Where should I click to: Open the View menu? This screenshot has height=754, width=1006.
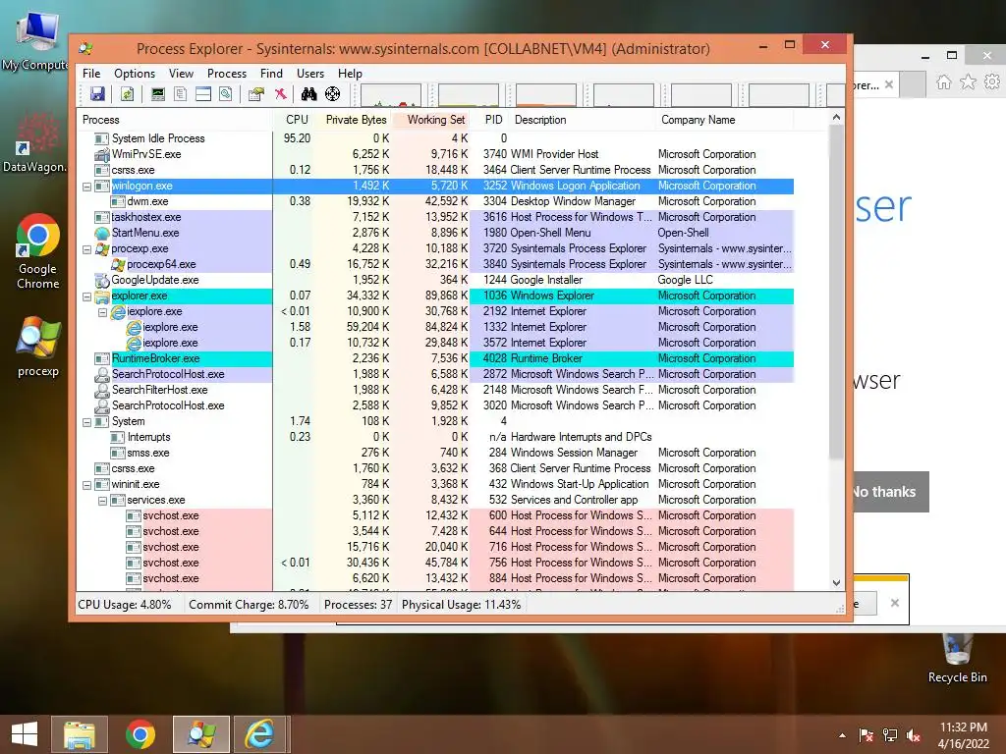click(181, 74)
